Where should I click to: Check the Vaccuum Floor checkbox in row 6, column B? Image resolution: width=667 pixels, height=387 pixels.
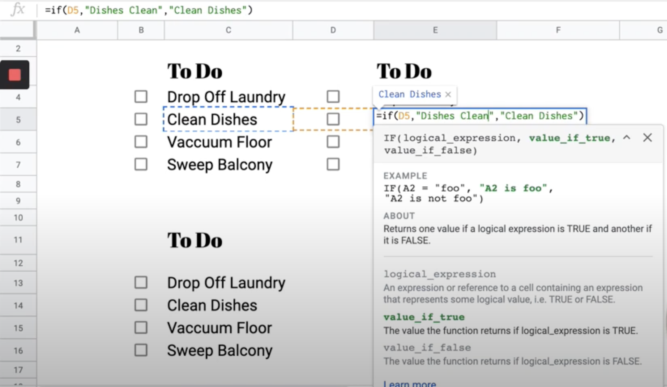click(141, 142)
